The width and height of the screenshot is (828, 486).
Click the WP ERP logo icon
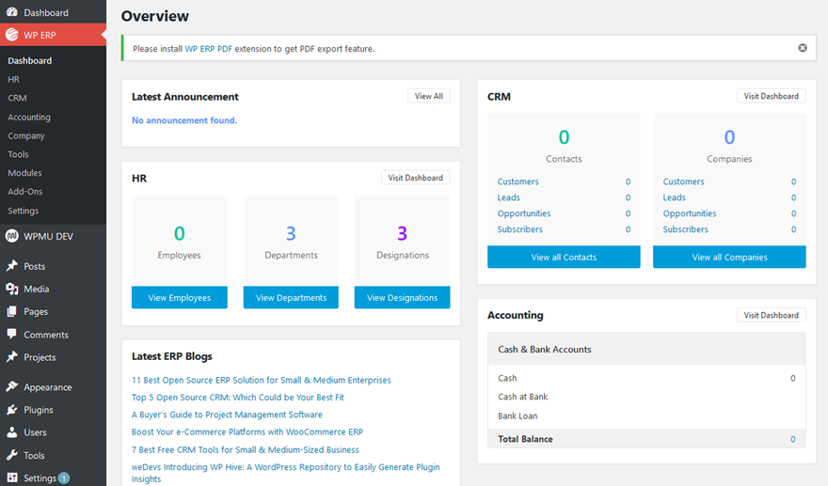[x=11, y=35]
